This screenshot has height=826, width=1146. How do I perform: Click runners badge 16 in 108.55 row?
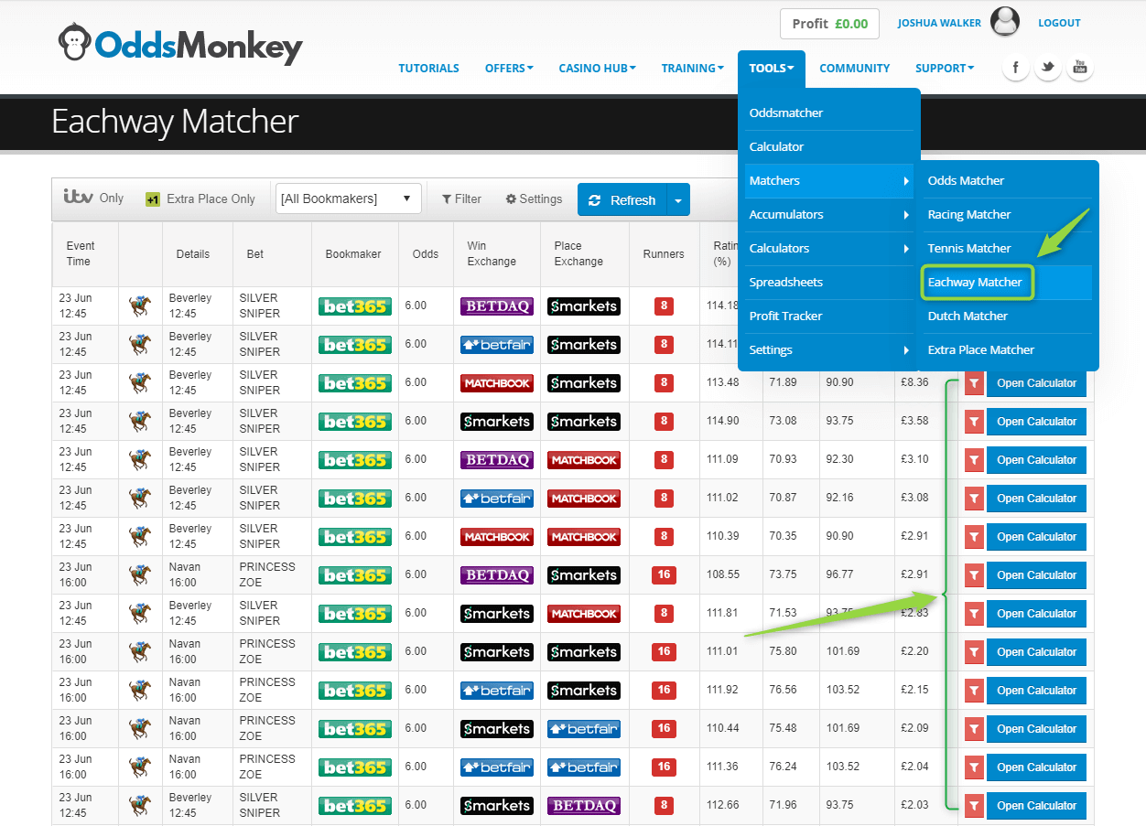(664, 575)
